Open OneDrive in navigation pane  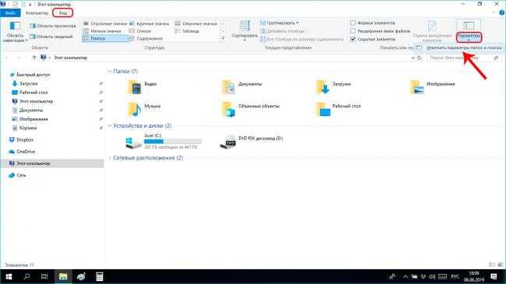[x=22, y=152]
